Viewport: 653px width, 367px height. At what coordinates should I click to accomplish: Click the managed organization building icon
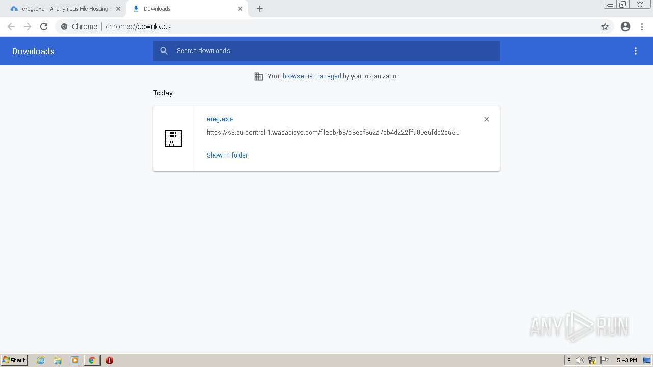tap(259, 76)
